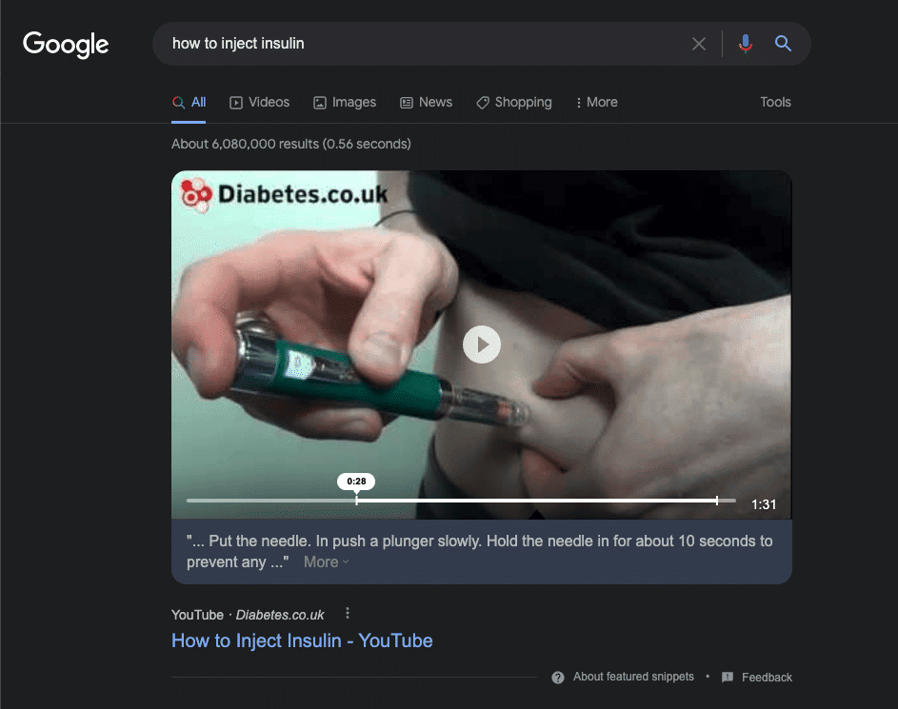The height and width of the screenshot is (709, 898).
Task: Select the News tab
Action: [426, 103]
